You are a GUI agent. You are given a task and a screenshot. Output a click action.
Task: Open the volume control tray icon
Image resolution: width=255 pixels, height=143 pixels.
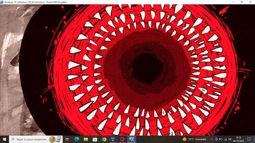click(x=230, y=139)
